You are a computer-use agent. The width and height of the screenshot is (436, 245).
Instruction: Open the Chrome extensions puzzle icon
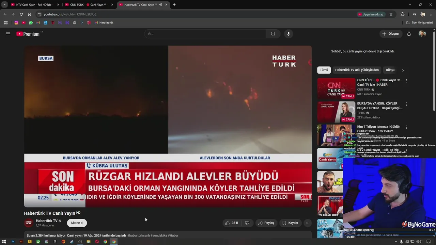[x=403, y=14]
